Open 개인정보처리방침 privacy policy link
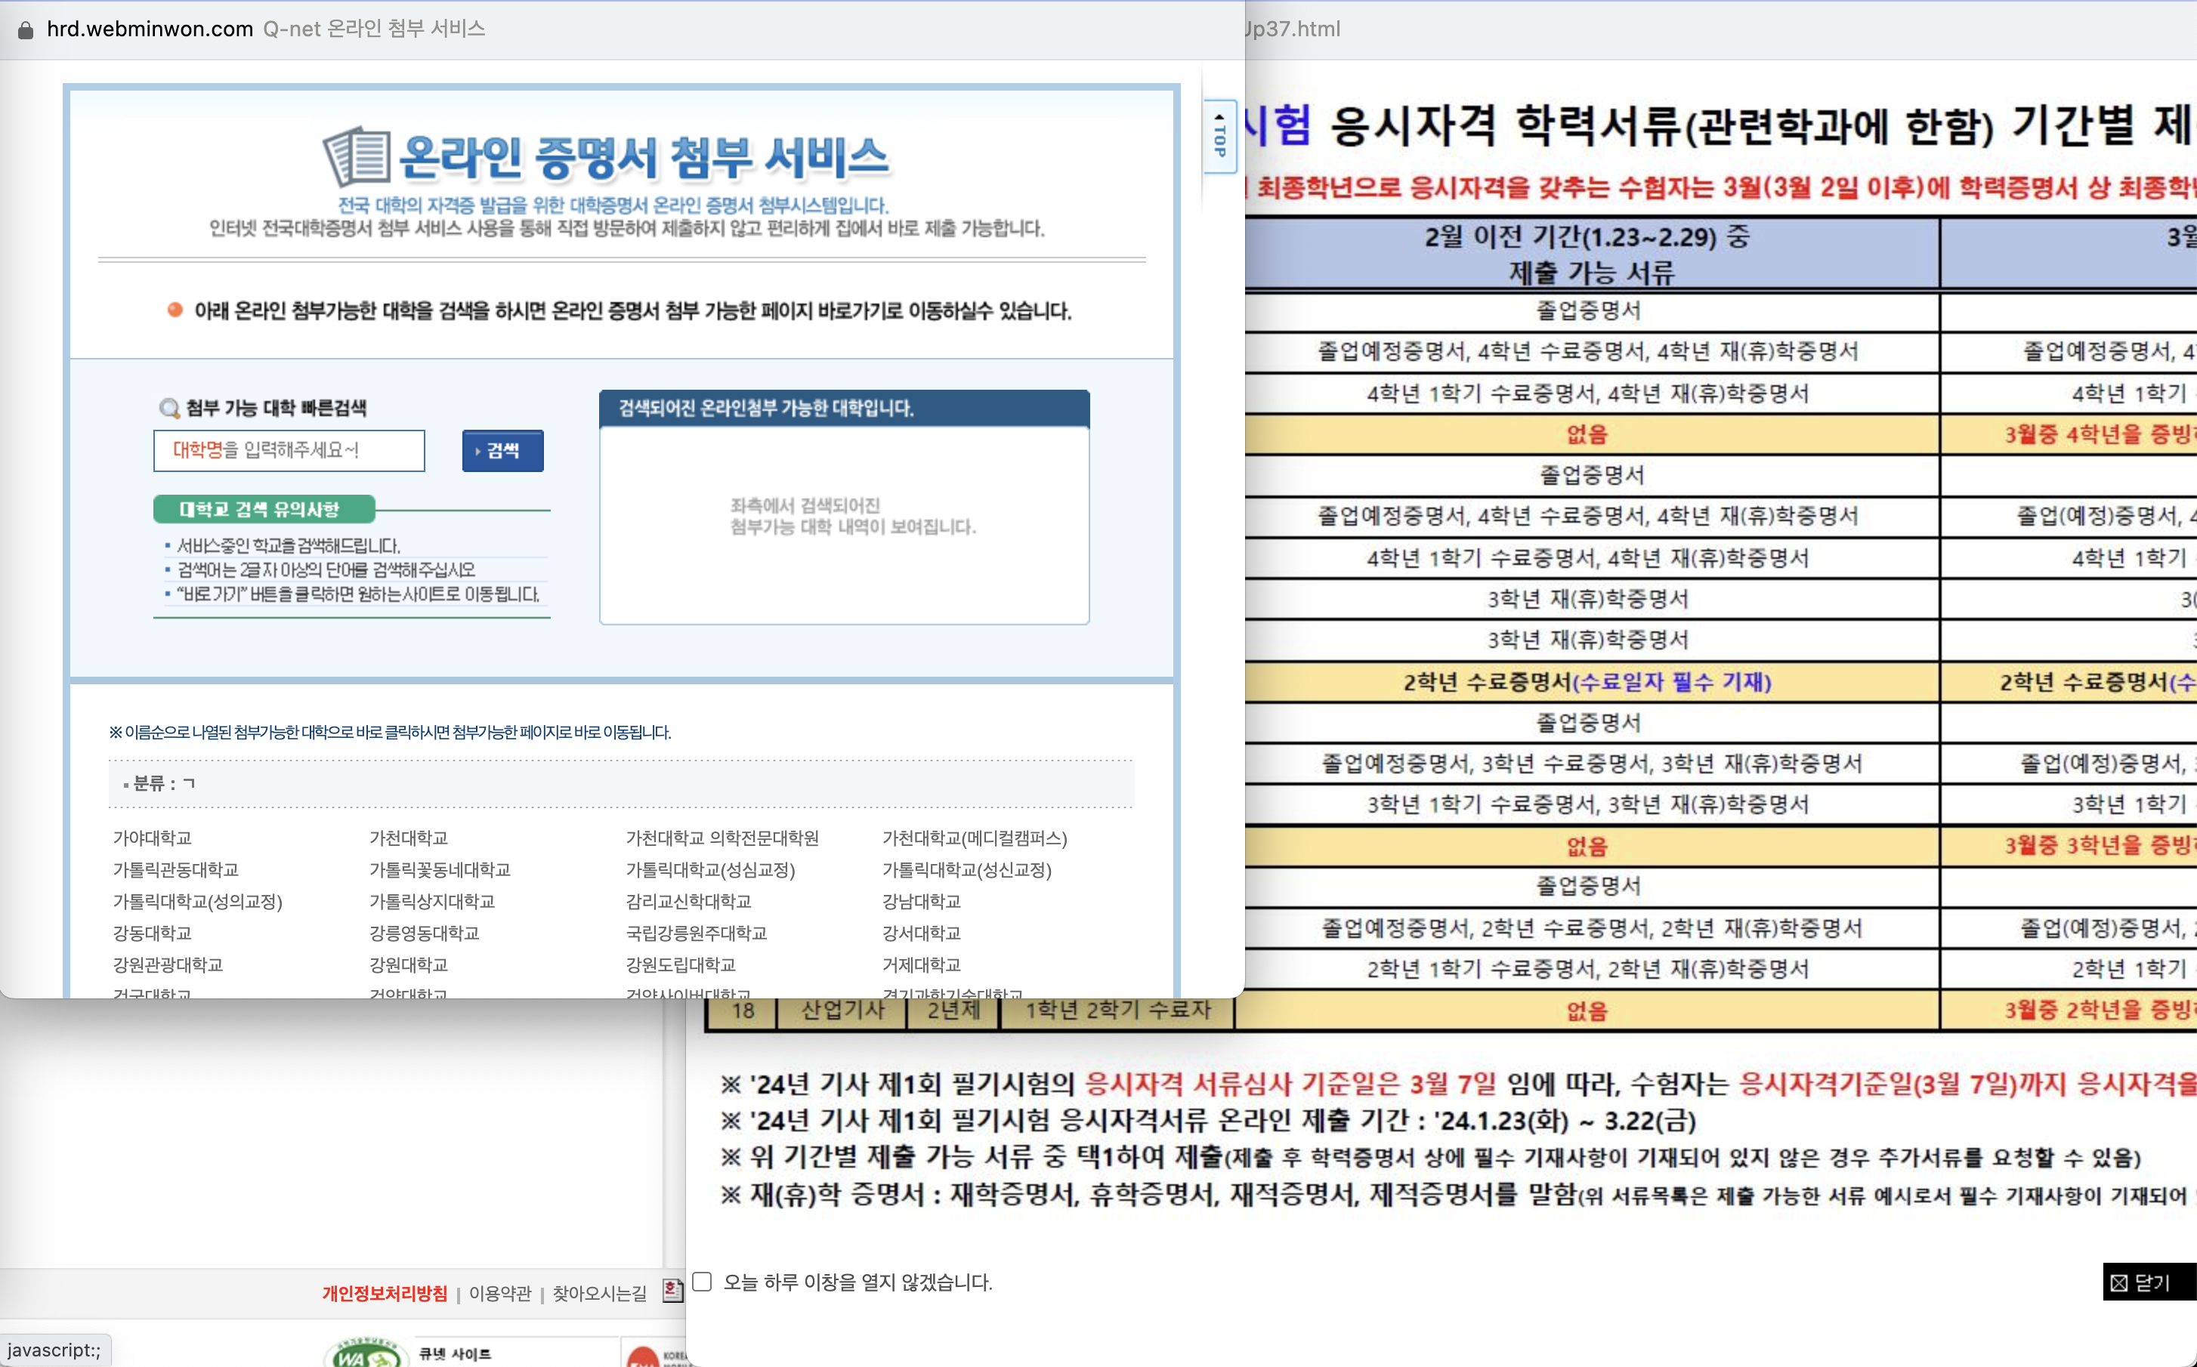This screenshot has height=1367, width=2197. [x=385, y=1293]
